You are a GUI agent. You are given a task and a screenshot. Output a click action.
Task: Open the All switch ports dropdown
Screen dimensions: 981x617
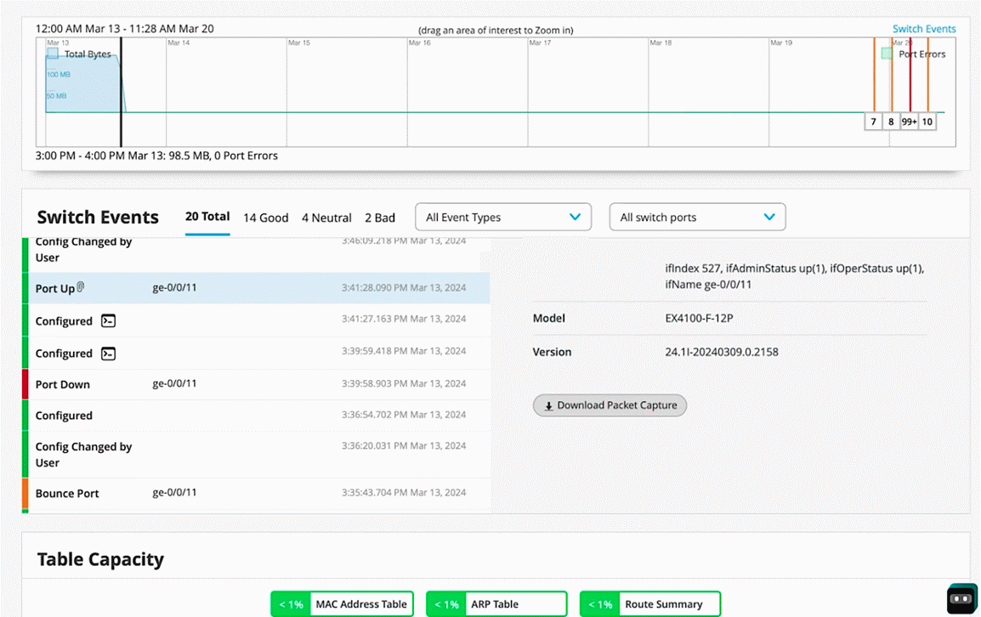[697, 217]
